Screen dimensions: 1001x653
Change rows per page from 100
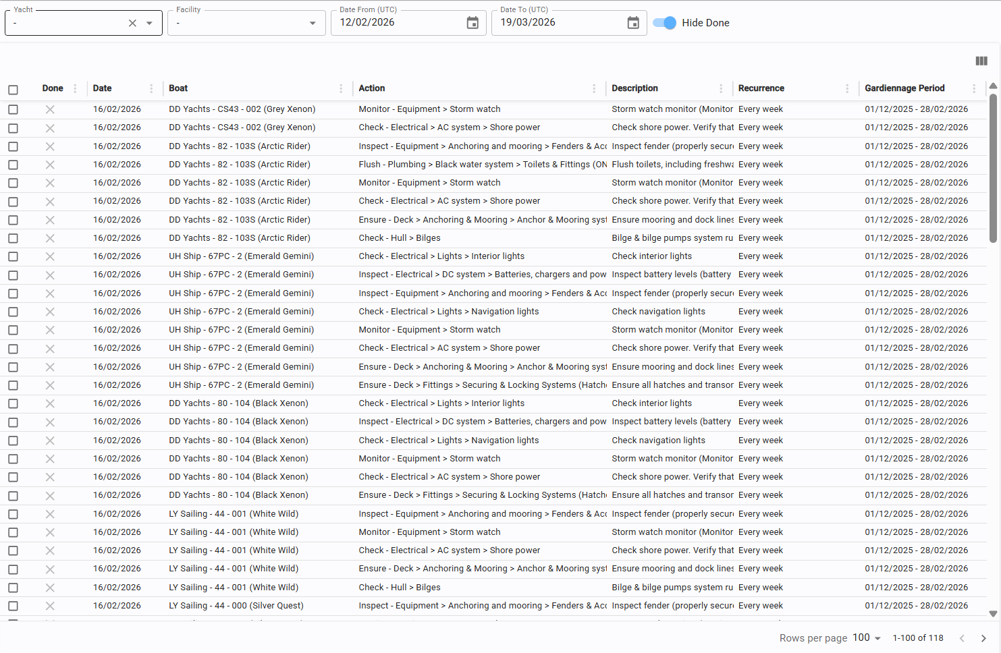coord(867,638)
